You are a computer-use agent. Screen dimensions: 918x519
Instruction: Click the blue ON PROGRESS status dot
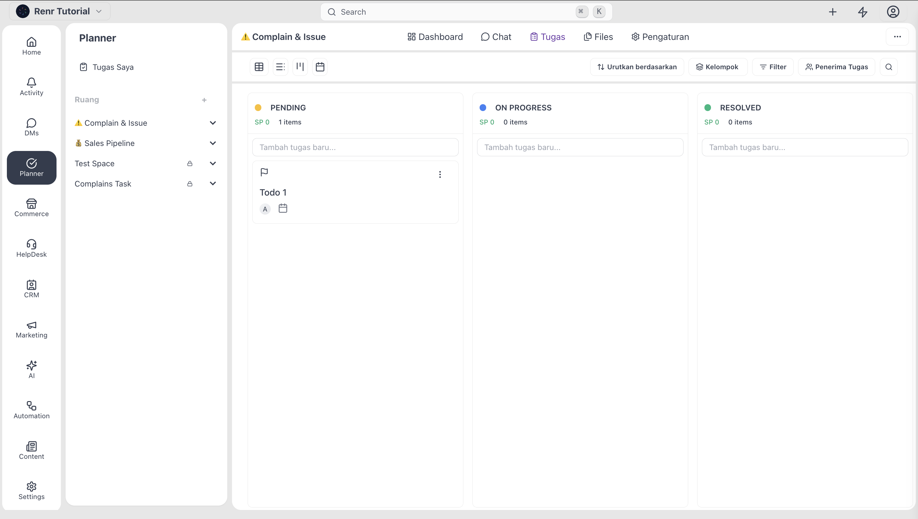(483, 108)
